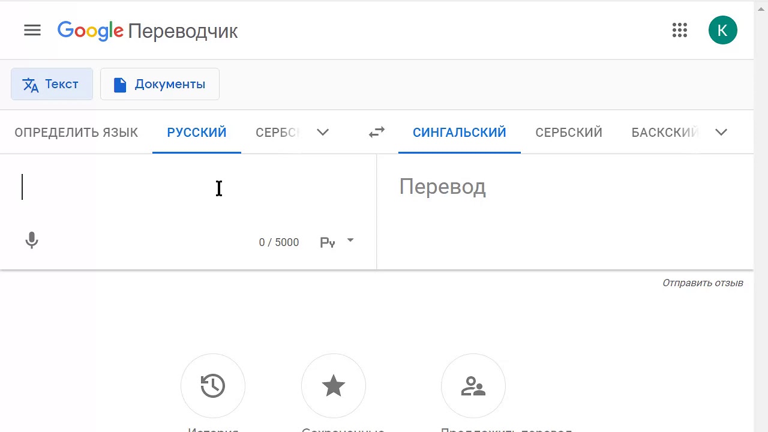
Task: Expand the target language list chevron
Action: tap(721, 133)
